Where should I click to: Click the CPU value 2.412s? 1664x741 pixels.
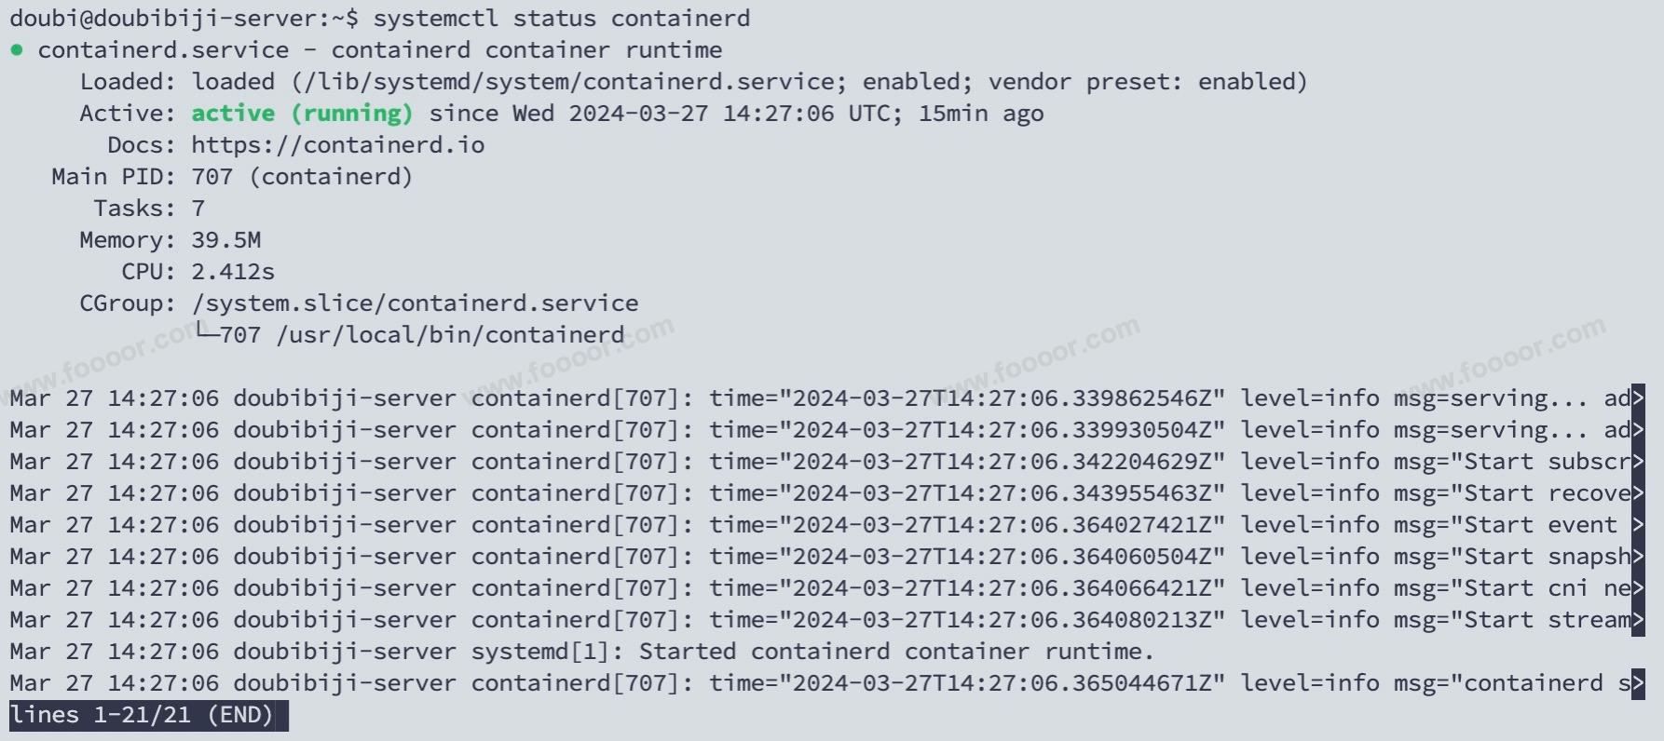(x=233, y=272)
